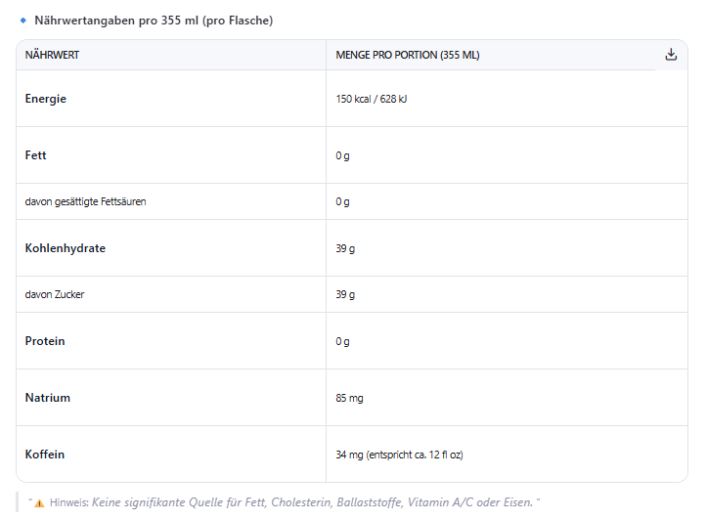Click the MENGE PRO PORTION column header
This screenshot has height=520, width=707.
pos(407,56)
